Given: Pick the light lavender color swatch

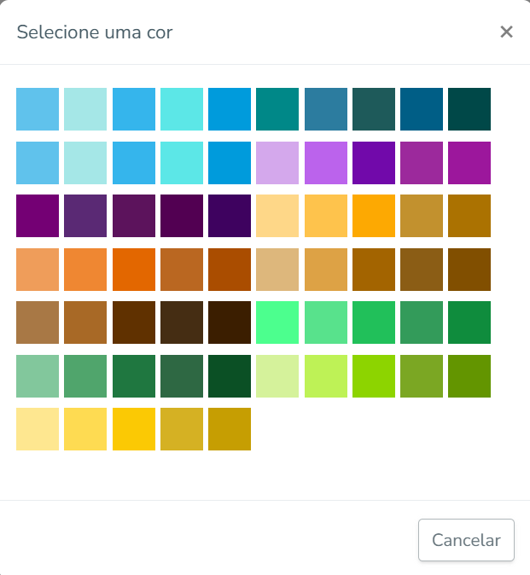Looking at the screenshot, I should [x=277, y=163].
